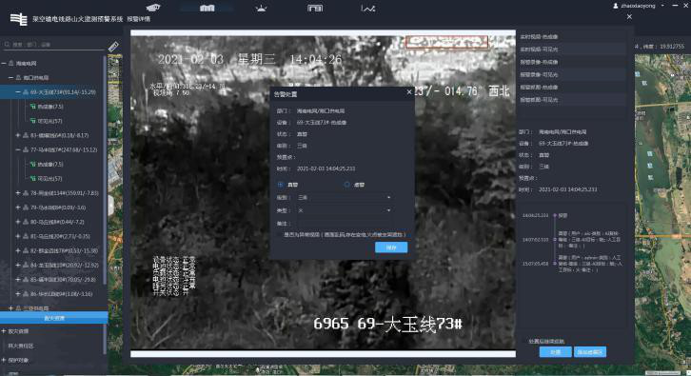Viewport: 691px width, 376px height.
Task: Click the device tree vertical scrollbar
Action: coord(105,169)
